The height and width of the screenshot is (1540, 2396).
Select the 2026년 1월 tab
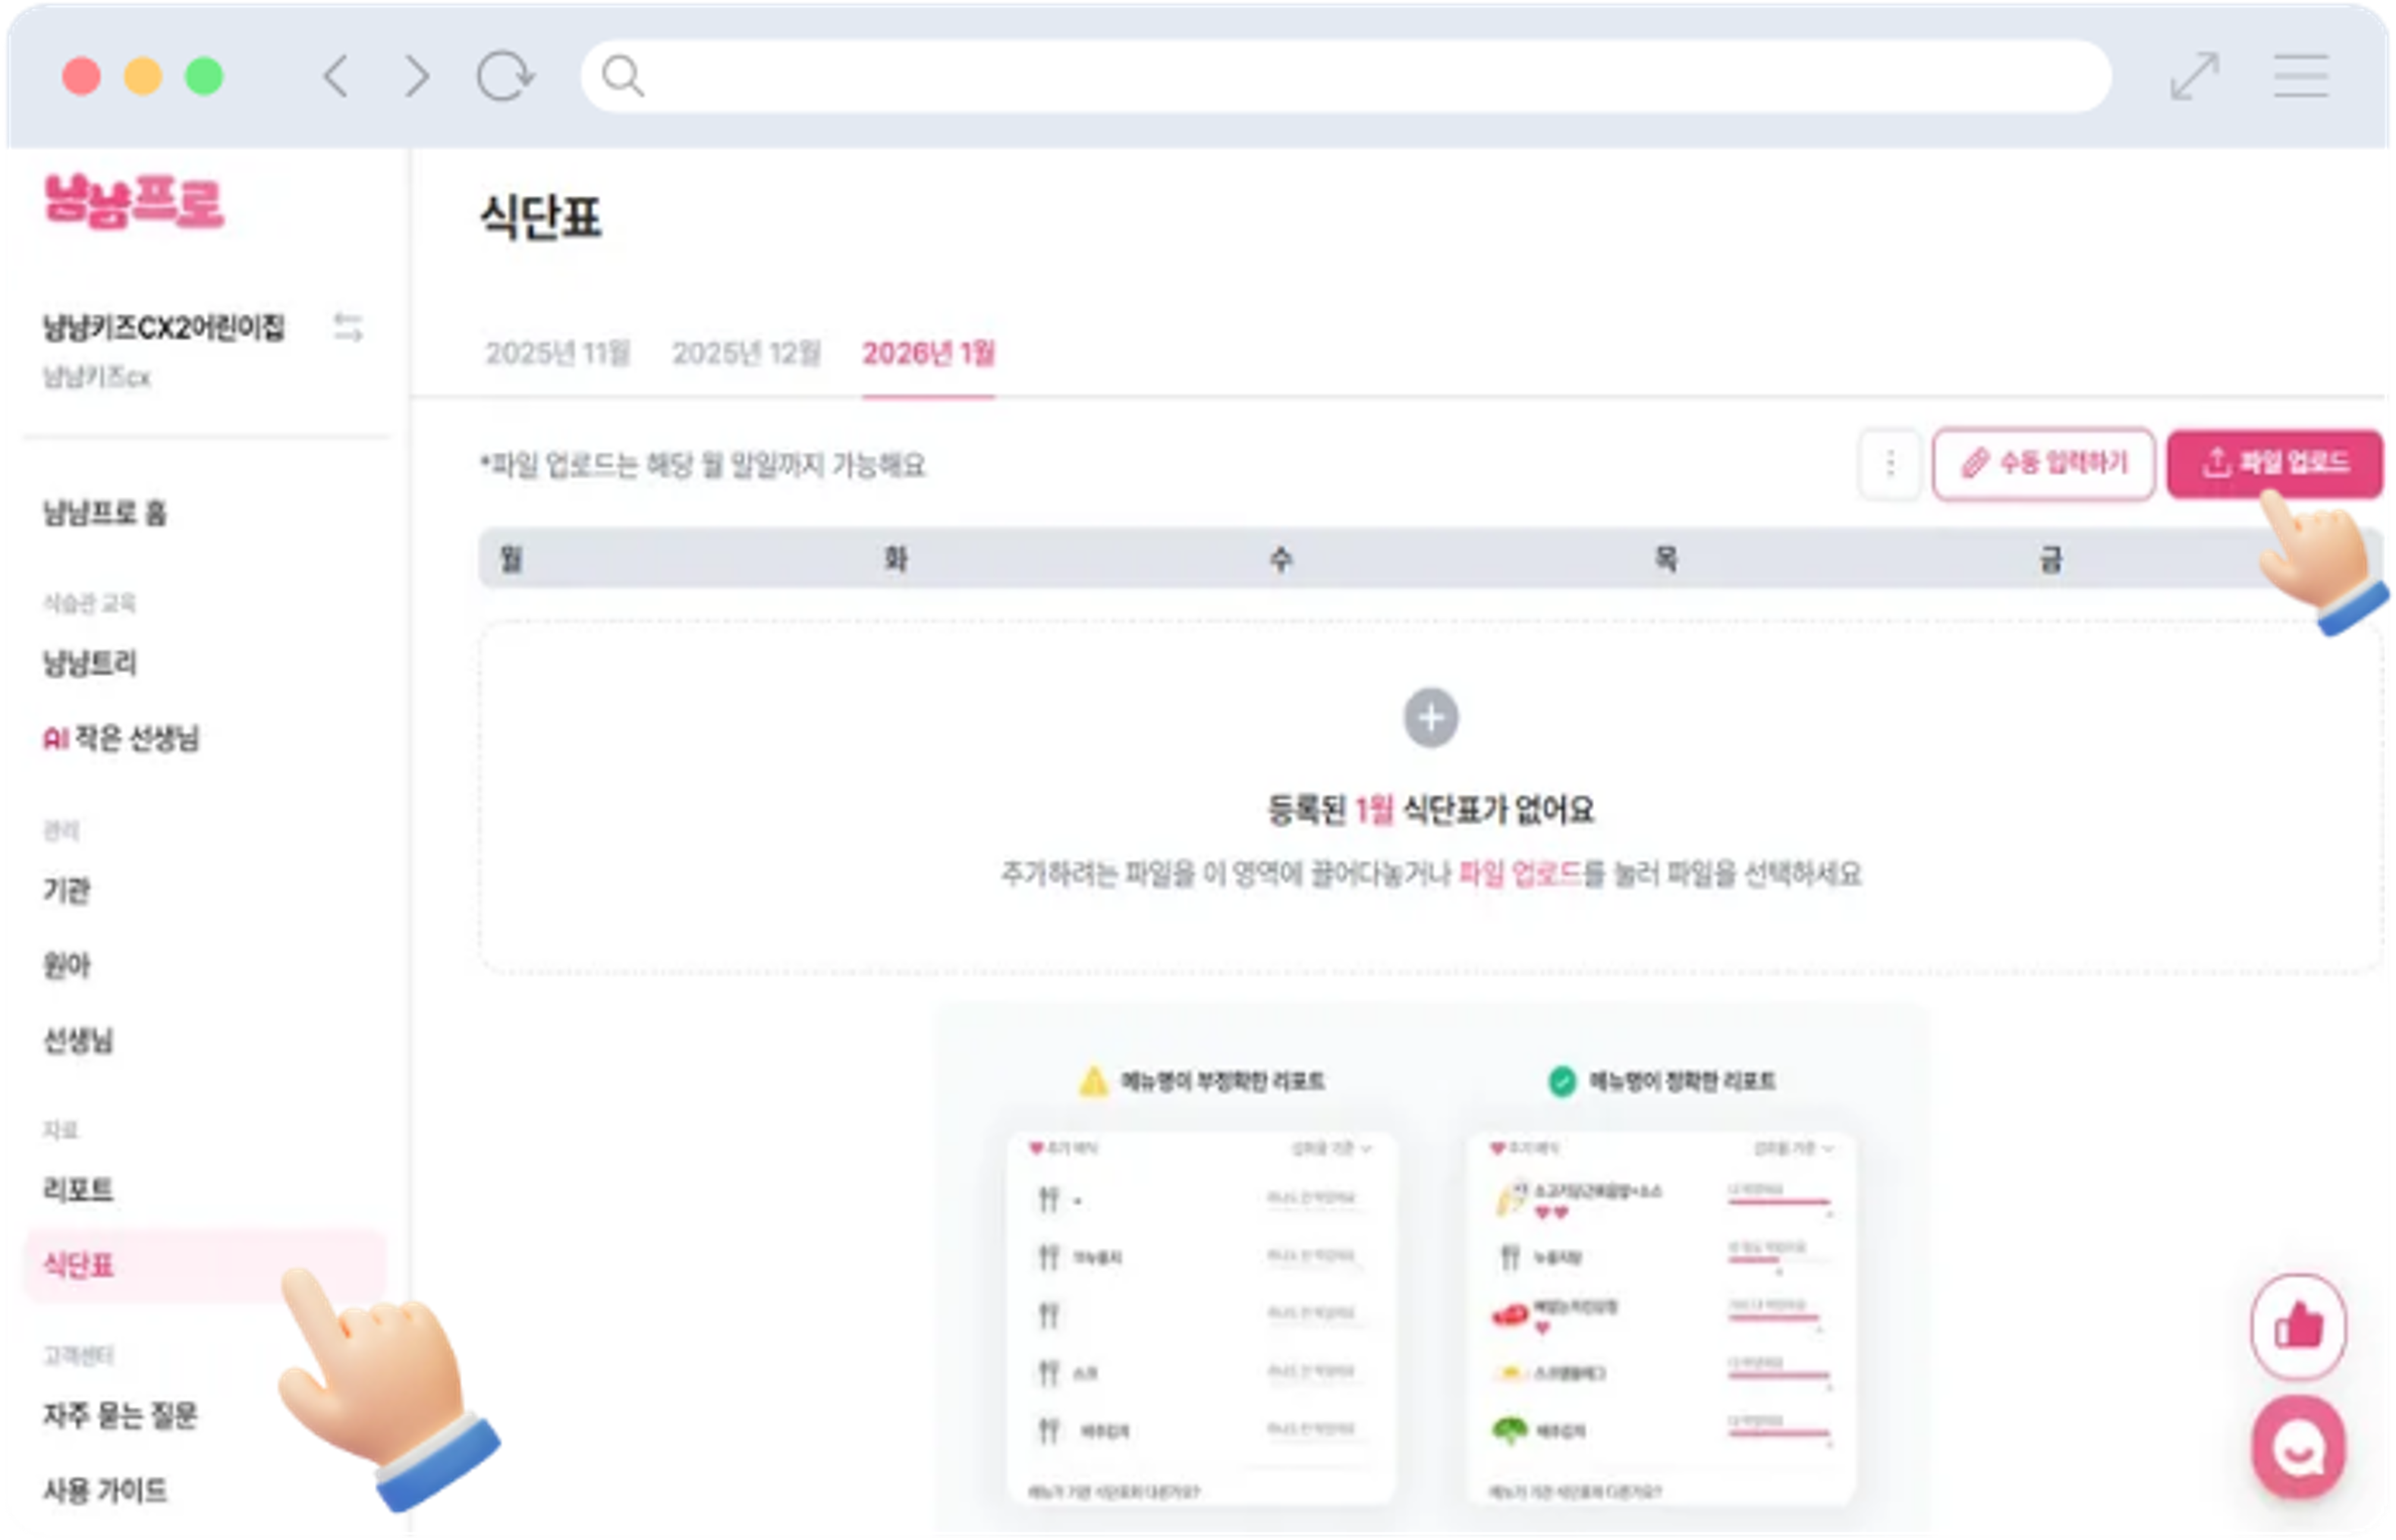pyautogui.click(x=928, y=353)
